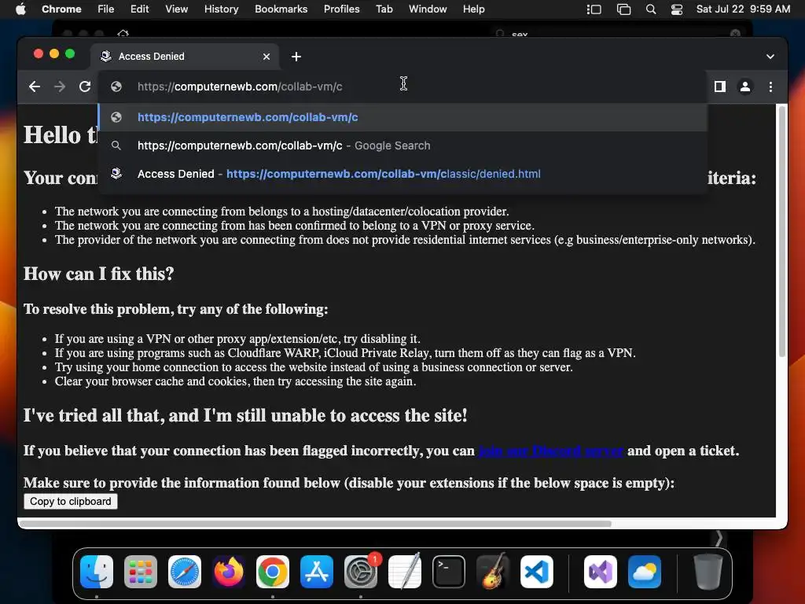Open a new tab with plus button
This screenshot has height=604, width=805.
[x=296, y=57]
